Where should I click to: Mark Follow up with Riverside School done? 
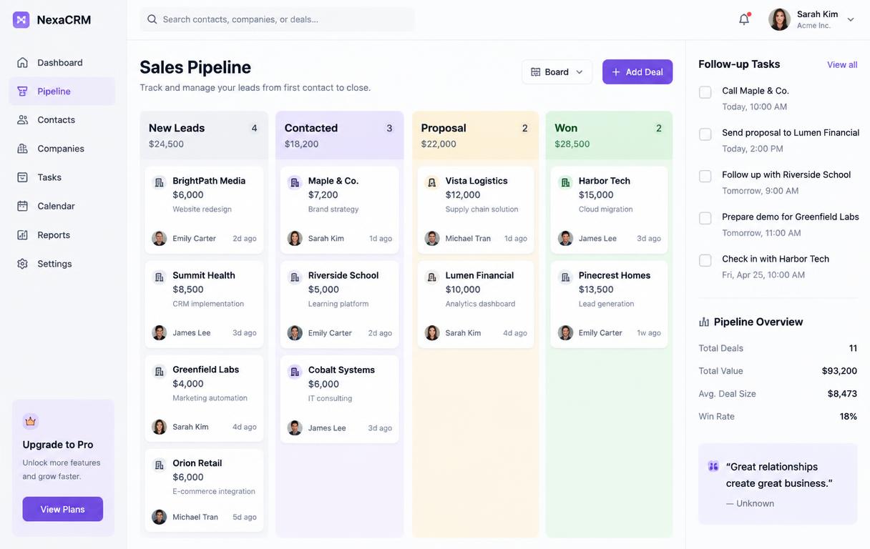705,176
